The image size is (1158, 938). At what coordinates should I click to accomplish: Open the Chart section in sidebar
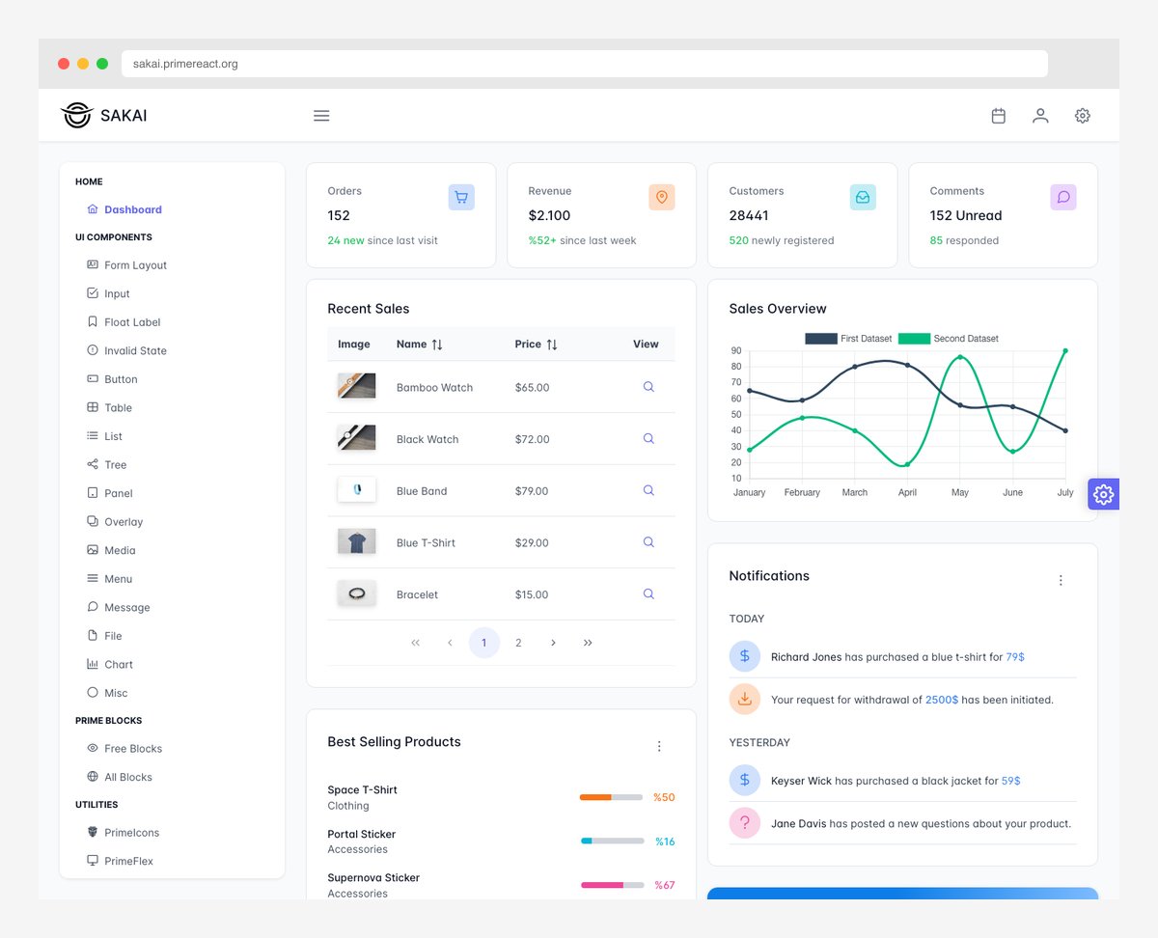click(x=117, y=664)
